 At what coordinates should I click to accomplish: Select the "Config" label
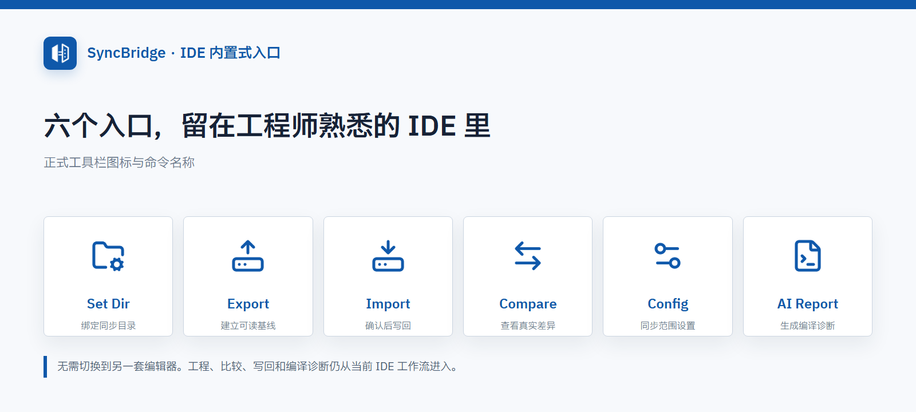pos(668,304)
